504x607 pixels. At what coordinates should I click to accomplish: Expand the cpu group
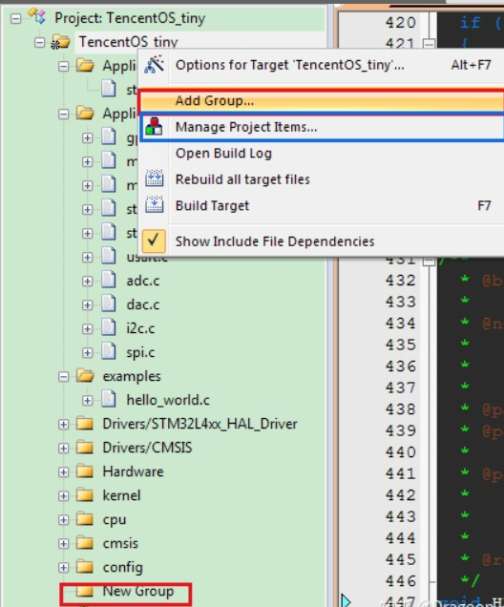pos(64,520)
